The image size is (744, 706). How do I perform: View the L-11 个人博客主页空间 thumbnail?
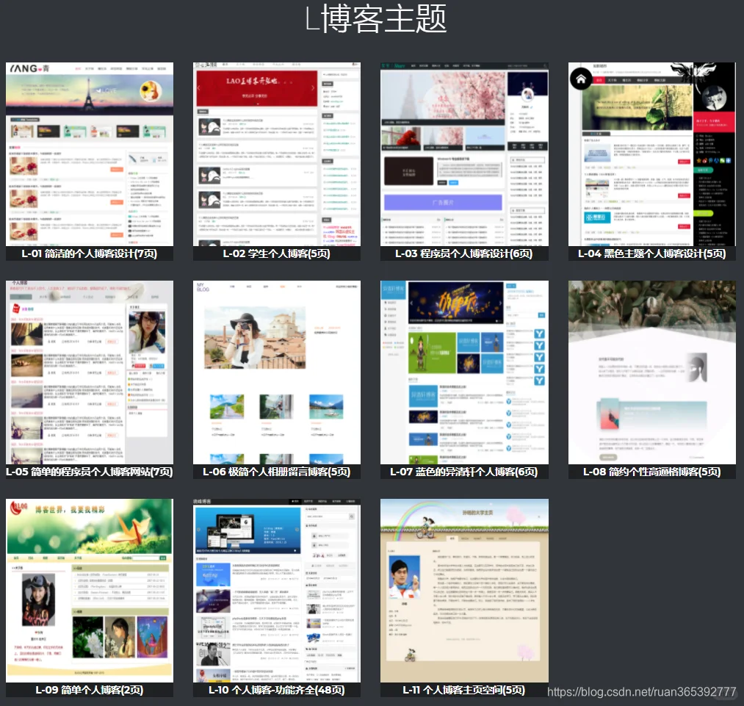463,590
